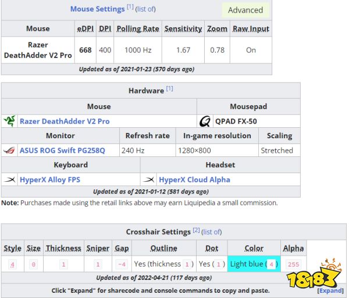Click the Razer logo icon
Viewport: 349px width, 298px height.
[x=9, y=121]
